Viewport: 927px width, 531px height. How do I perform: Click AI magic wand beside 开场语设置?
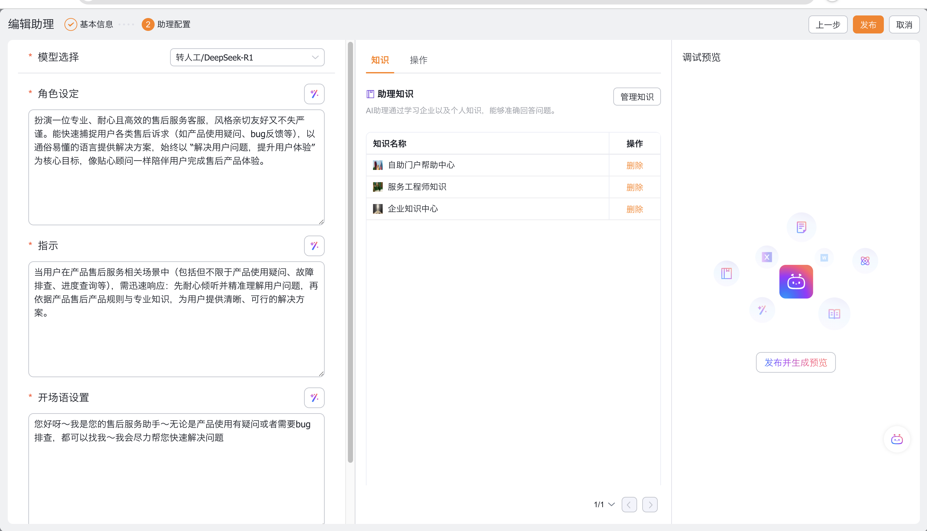point(314,397)
